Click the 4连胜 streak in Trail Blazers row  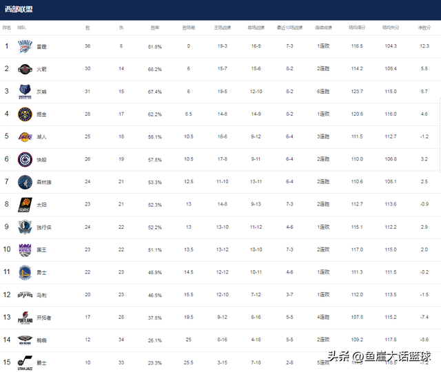pos(323,317)
